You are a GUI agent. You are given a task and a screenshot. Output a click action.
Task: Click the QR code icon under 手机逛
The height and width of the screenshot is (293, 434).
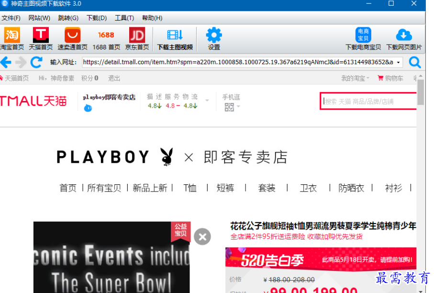229,107
